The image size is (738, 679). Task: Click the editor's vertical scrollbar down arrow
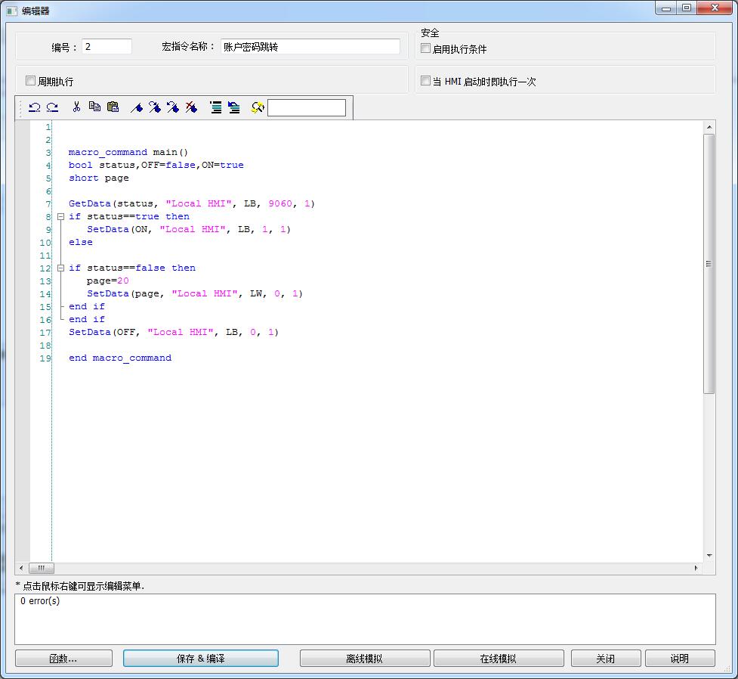709,556
